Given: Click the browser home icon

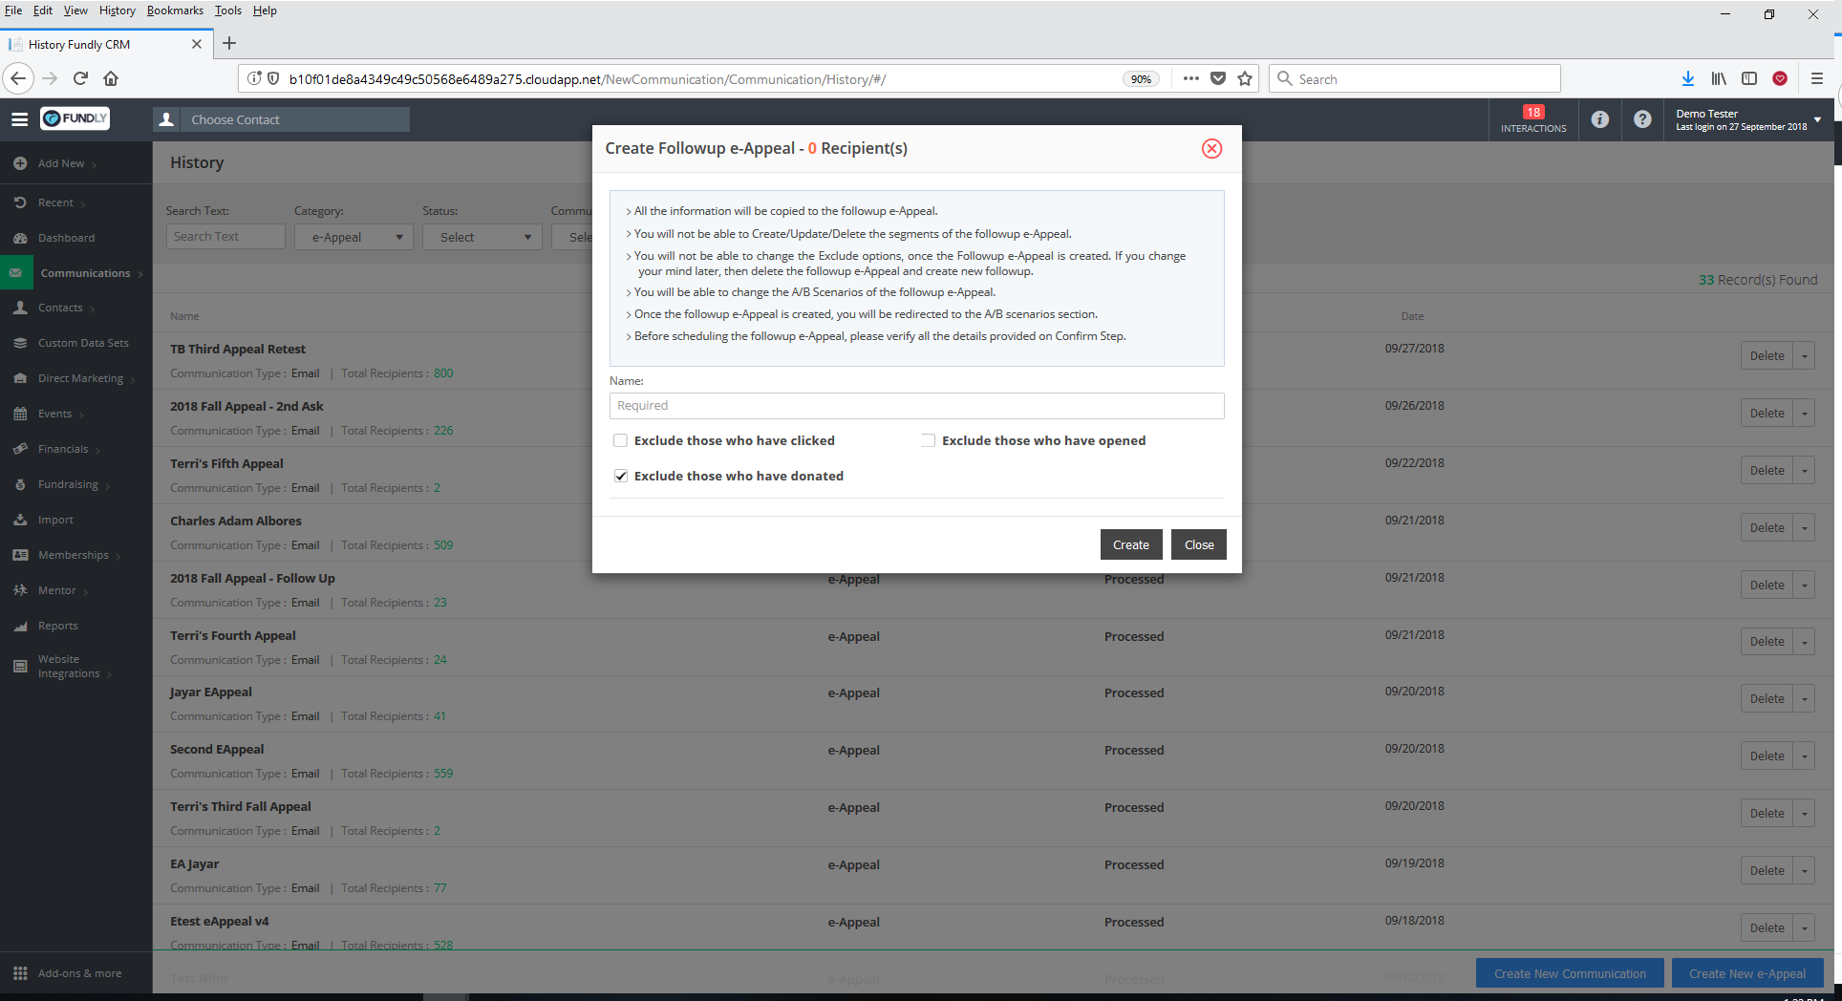Looking at the screenshot, I should [111, 78].
